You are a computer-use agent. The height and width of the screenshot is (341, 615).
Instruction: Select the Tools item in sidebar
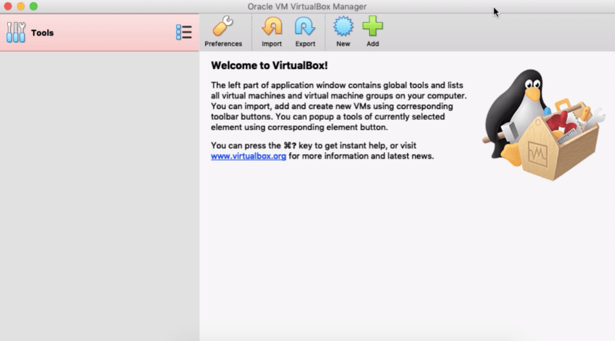(99, 32)
